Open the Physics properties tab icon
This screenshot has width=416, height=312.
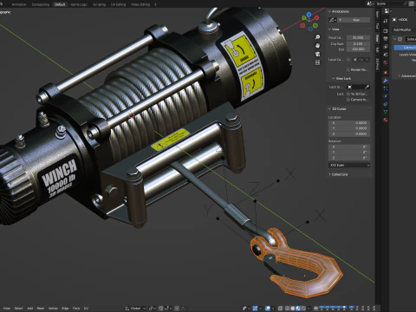386,96
